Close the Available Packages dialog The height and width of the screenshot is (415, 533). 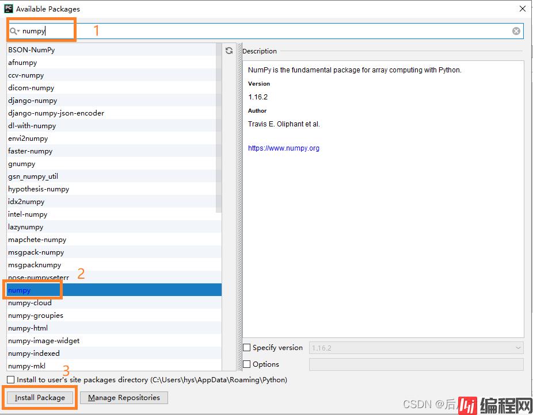coord(523,9)
